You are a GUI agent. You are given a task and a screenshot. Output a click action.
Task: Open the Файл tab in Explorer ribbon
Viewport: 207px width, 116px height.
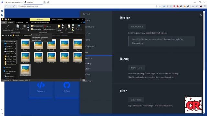[4, 22]
